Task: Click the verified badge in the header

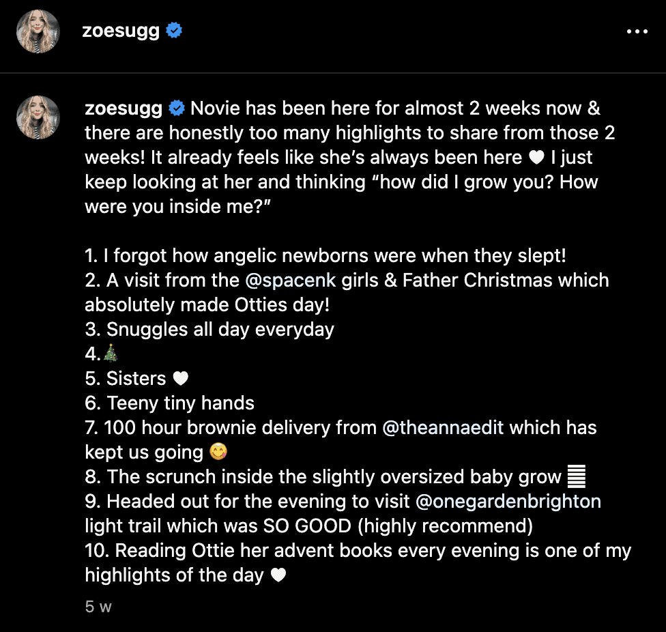Action: pyautogui.click(x=175, y=31)
